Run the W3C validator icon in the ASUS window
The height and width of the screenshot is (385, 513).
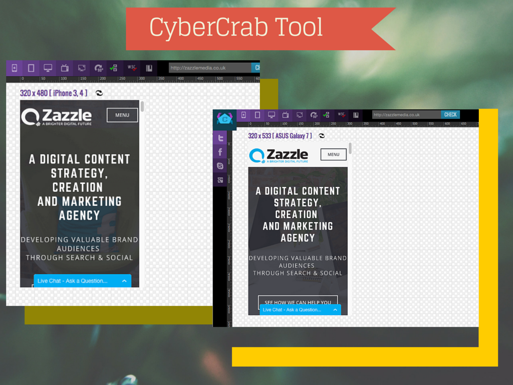click(x=342, y=115)
